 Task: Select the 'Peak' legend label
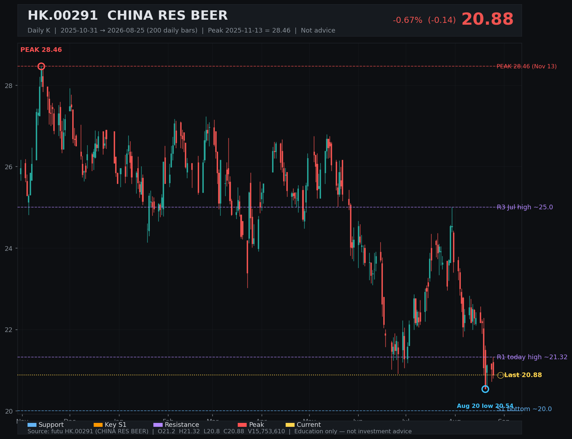(256, 425)
